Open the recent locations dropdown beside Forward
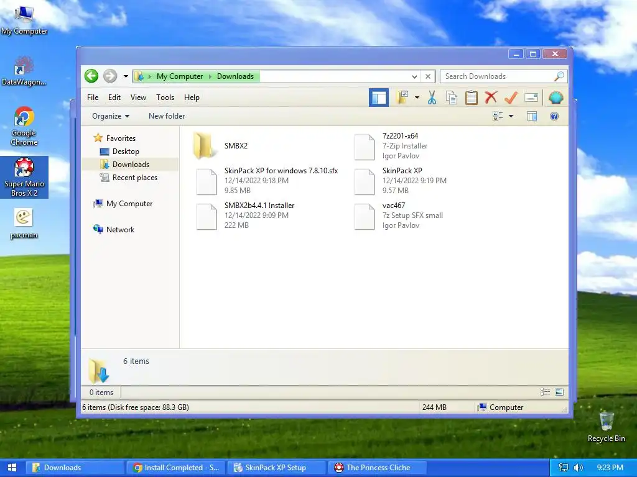This screenshot has height=477, width=637. point(126,76)
